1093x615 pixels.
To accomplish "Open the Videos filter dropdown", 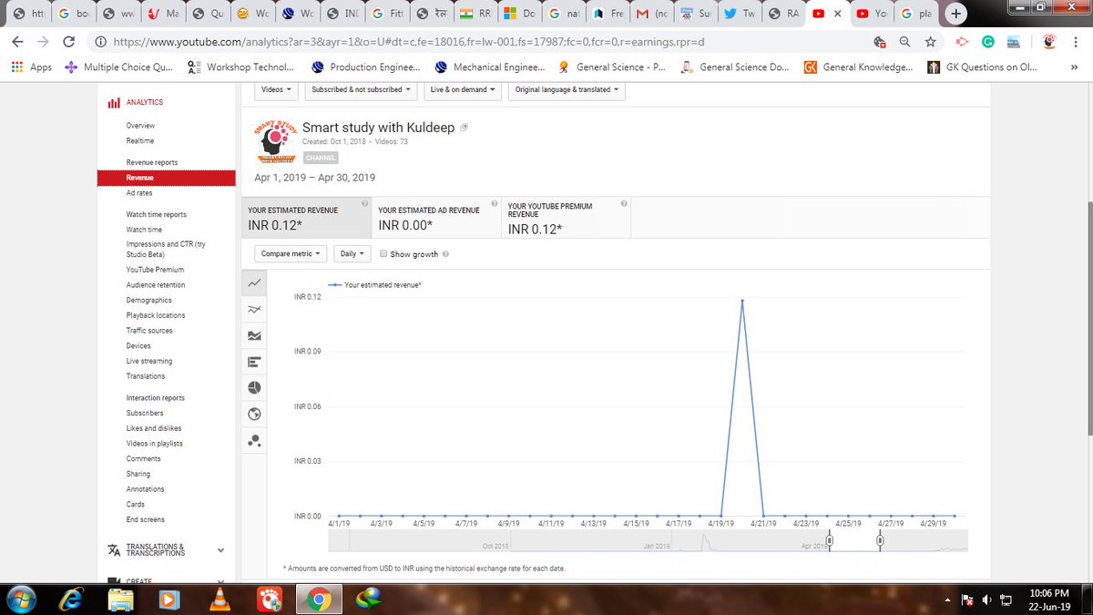I will pyautogui.click(x=276, y=89).
